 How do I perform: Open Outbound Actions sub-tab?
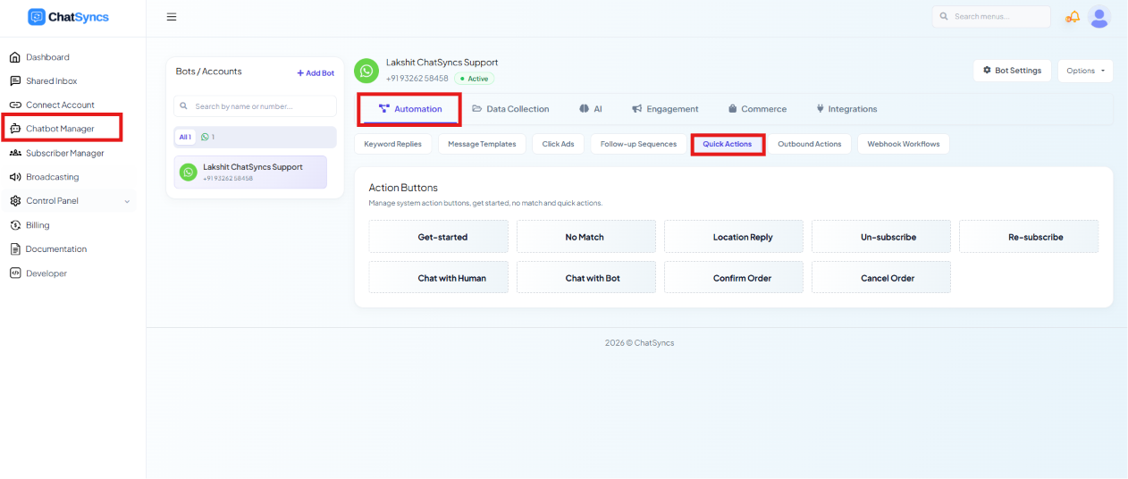pos(809,144)
